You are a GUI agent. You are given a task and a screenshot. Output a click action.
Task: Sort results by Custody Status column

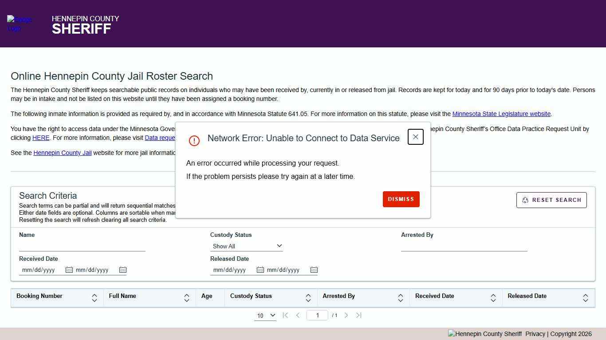coord(308,298)
